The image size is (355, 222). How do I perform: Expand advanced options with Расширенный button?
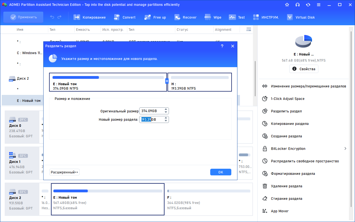(x=64, y=172)
